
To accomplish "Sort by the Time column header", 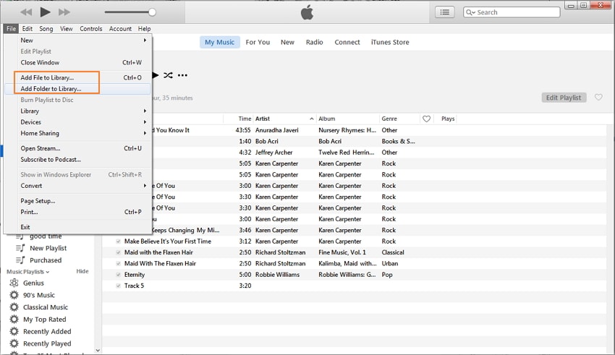I will coord(245,119).
